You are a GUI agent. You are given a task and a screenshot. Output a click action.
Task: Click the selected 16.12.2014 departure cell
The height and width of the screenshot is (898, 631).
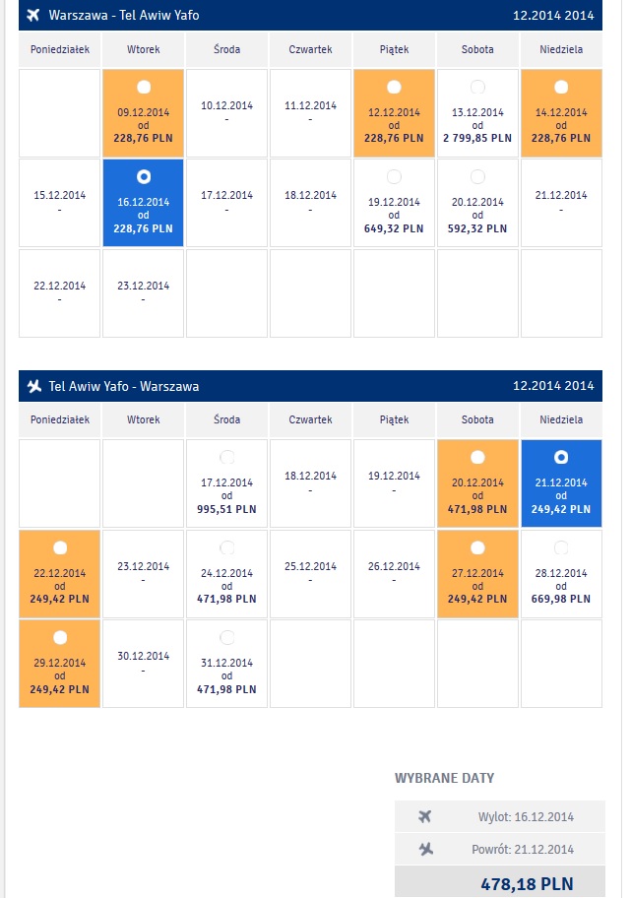[x=143, y=203]
